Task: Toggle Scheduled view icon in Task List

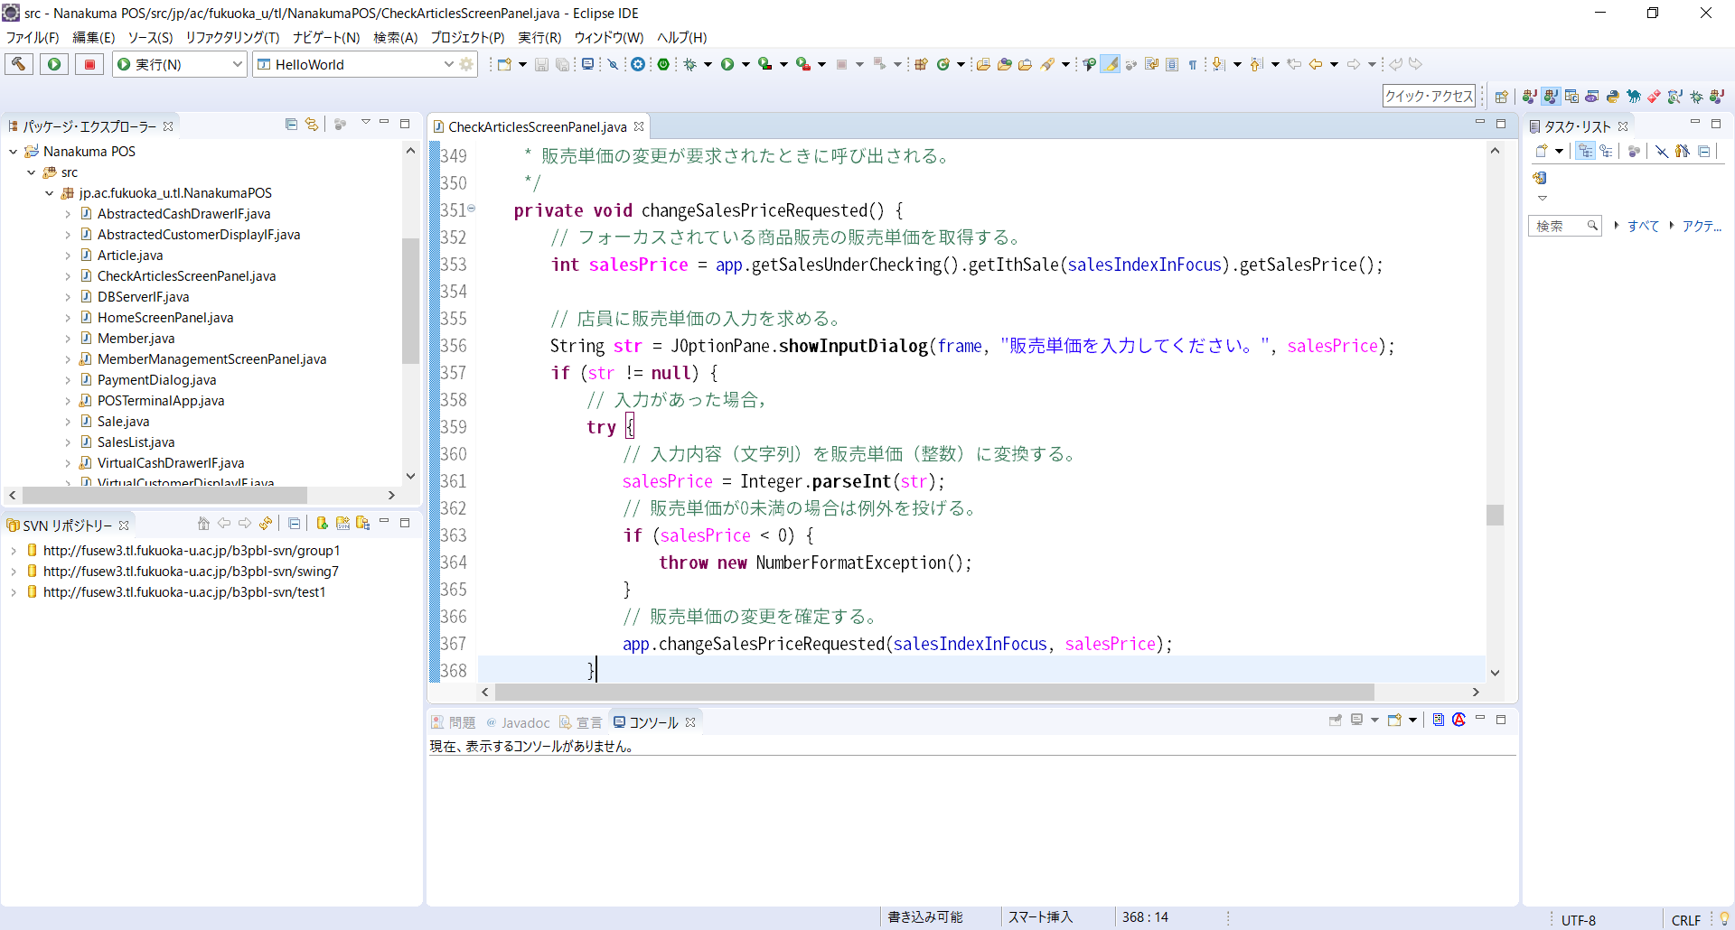Action: click(1606, 152)
